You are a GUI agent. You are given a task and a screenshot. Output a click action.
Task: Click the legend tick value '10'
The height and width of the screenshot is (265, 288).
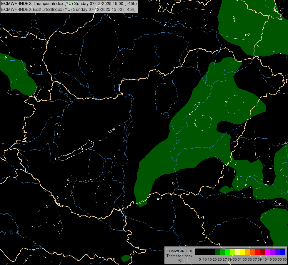(x=205, y=259)
